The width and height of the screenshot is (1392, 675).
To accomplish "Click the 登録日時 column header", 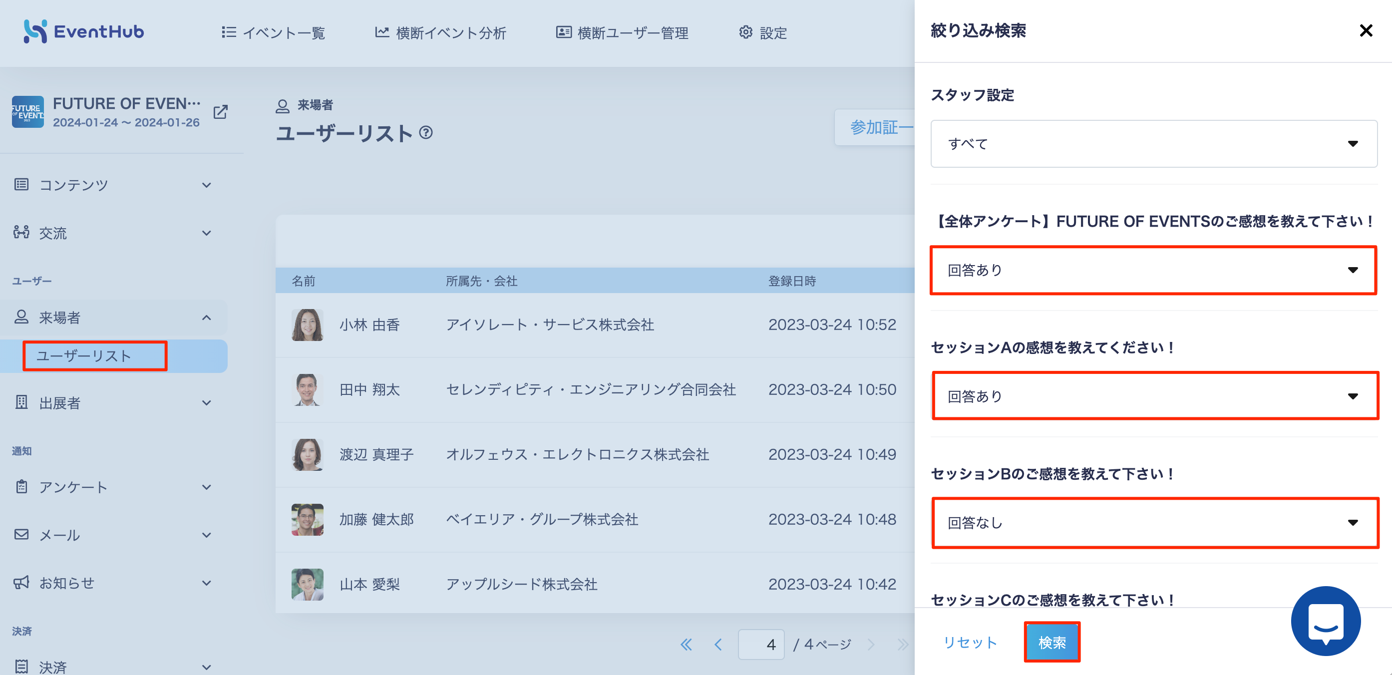I will (x=792, y=281).
